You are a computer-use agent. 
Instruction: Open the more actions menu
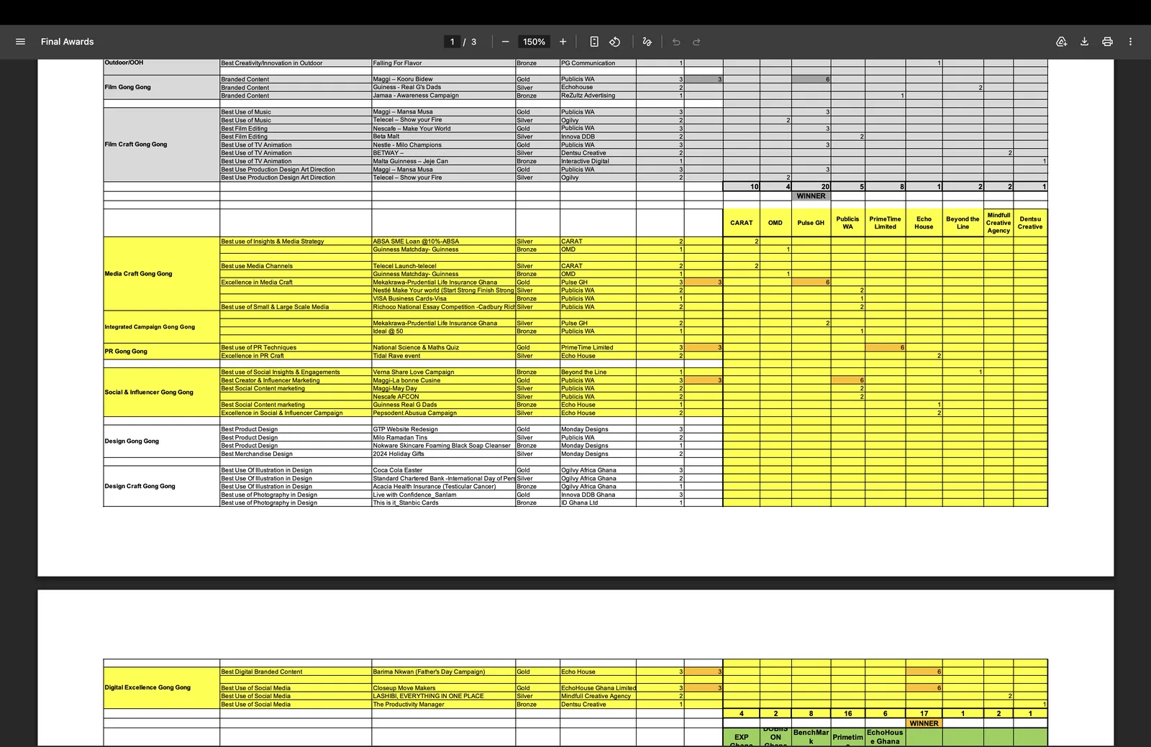(x=1130, y=42)
